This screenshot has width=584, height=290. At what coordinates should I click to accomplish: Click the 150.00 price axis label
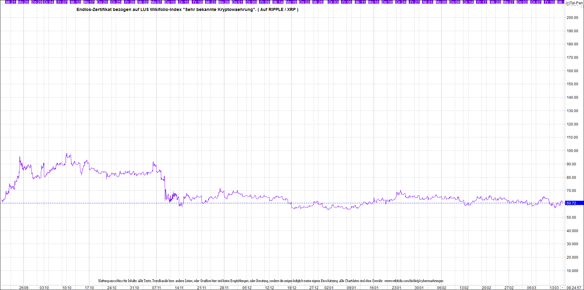coord(572,84)
